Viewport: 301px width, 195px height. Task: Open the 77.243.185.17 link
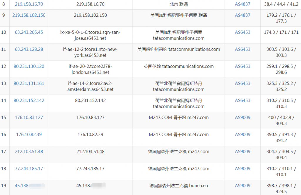pyautogui.click(x=29, y=168)
